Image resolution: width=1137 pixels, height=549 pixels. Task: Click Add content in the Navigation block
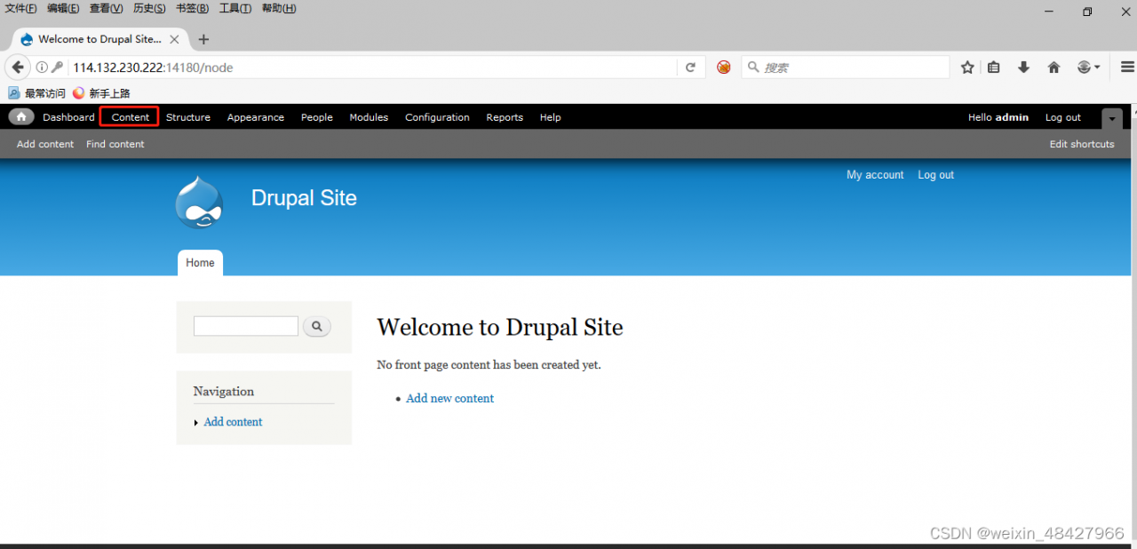(233, 422)
